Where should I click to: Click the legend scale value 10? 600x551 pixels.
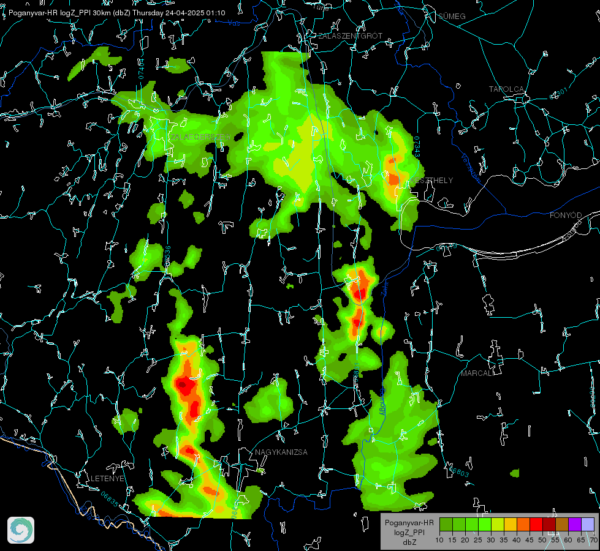point(439,540)
